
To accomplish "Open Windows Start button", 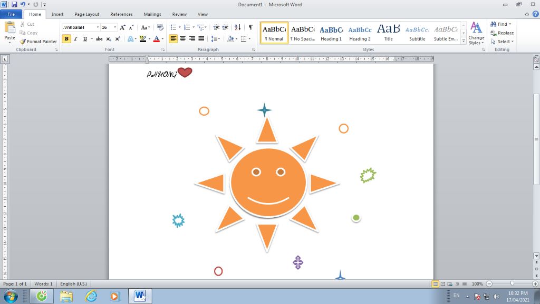I will [11, 296].
